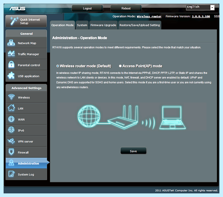Switch to the System tab
This screenshot has width=223, height=197.
82,25
